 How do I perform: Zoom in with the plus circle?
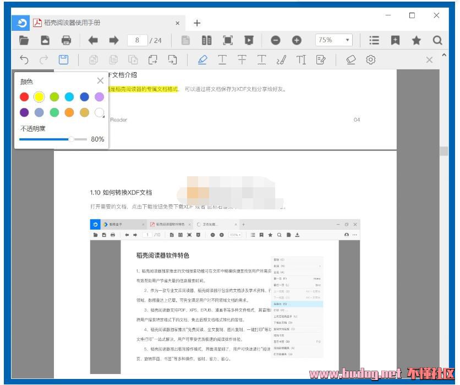pos(297,40)
